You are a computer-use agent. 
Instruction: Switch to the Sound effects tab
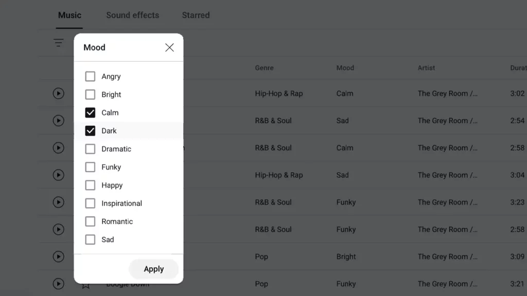[132, 15]
